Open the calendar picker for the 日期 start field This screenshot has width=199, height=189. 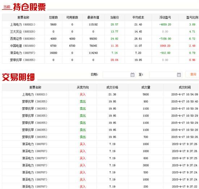132,75
